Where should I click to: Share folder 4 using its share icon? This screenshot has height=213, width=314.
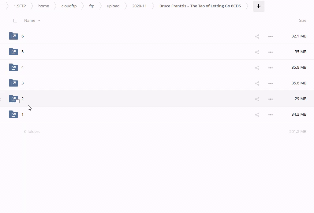tap(257, 68)
